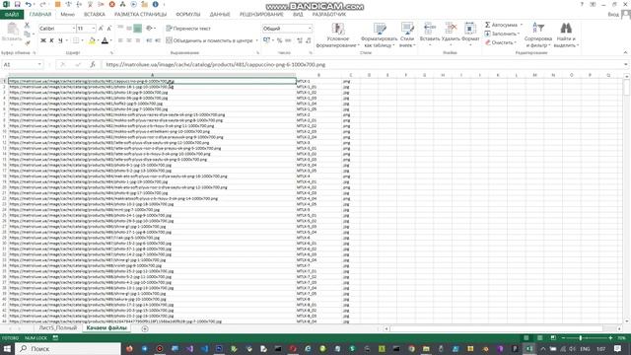Undo the last action in the title bar
The width and height of the screenshot is (631, 355).
point(29,4)
